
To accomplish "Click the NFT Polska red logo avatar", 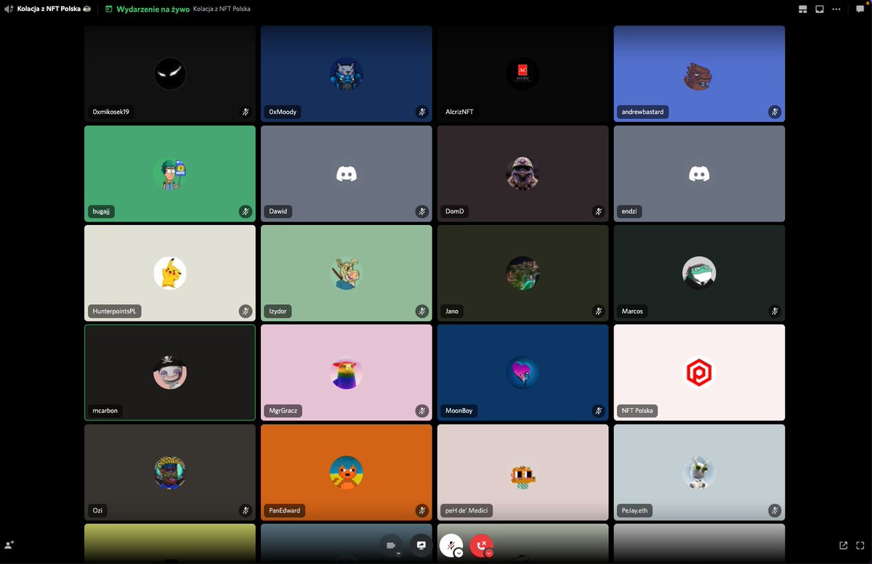I will (x=699, y=372).
